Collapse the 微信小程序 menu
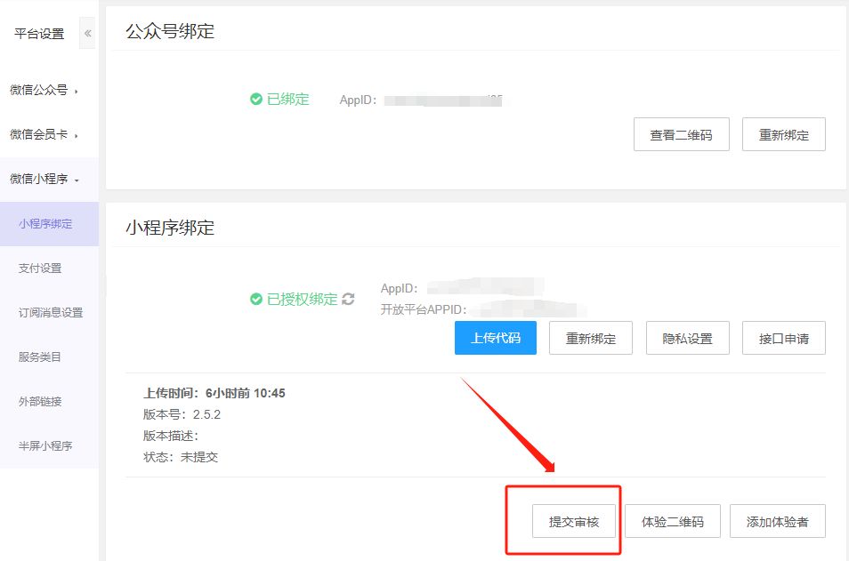This screenshot has width=849, height=561. 44,179
